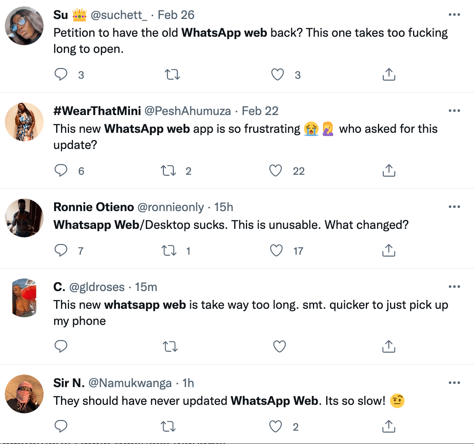The height and width of the screenshot is (444, 474).
Task: Like Su's petition tweet
Action: [x=277, y=74]
